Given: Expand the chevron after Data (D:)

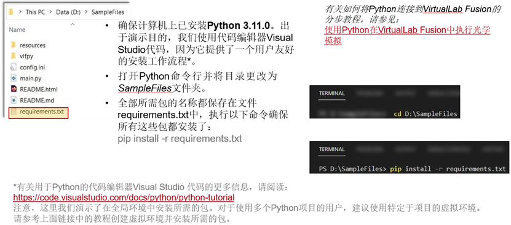Looking at the screenshot, I should [86, 12].
